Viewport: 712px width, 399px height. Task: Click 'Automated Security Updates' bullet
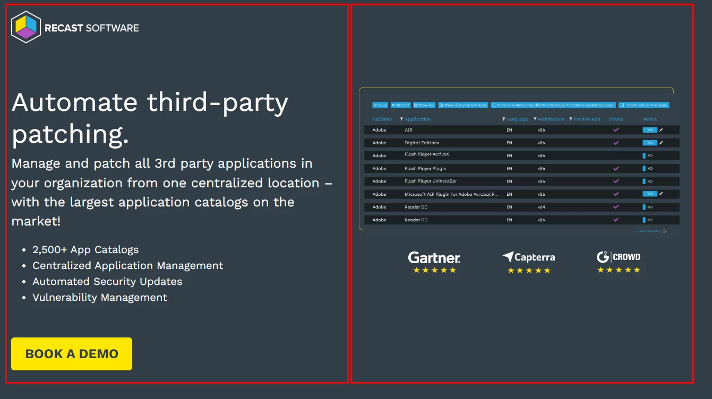107,281
